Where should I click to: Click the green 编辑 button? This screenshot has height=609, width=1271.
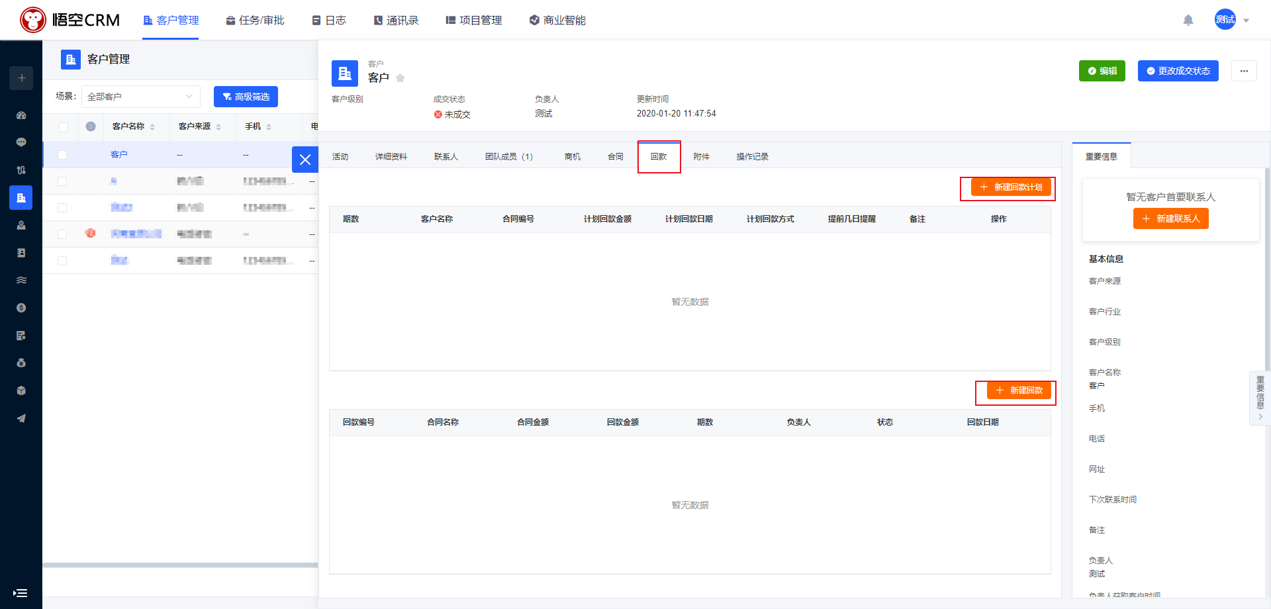point(1102,71)
